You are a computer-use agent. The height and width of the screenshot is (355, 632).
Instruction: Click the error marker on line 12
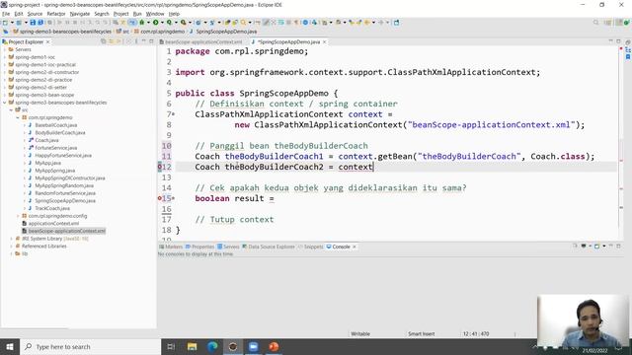(x=160, y=167)
